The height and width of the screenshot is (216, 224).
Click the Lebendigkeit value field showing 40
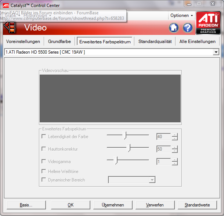163,137
